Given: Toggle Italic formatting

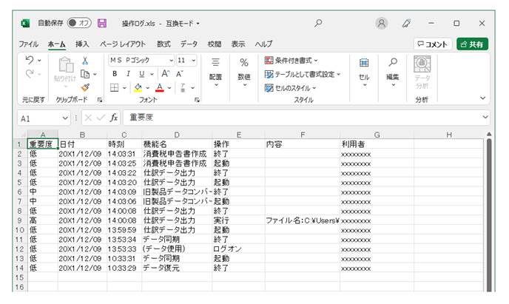Looking at the screenshot, I should [x=128, y=74].
